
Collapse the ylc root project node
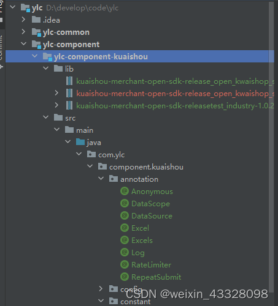pyautogui.click(x=13, y=7)
